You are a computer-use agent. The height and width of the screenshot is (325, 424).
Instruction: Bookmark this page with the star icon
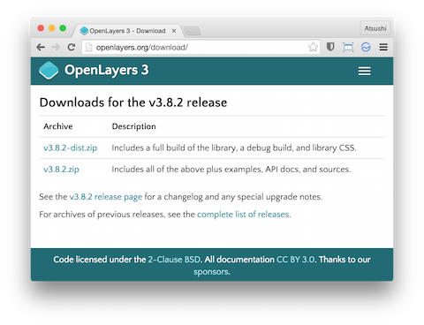313,47
